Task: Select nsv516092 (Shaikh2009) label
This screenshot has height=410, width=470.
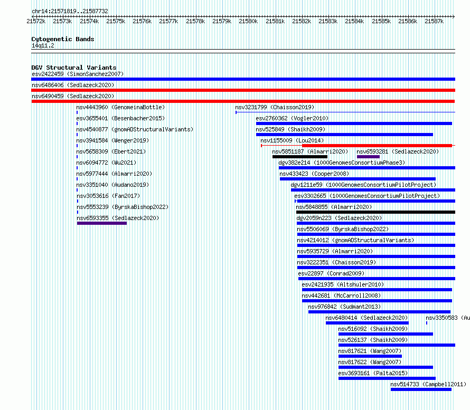Action: pos(373,329)
